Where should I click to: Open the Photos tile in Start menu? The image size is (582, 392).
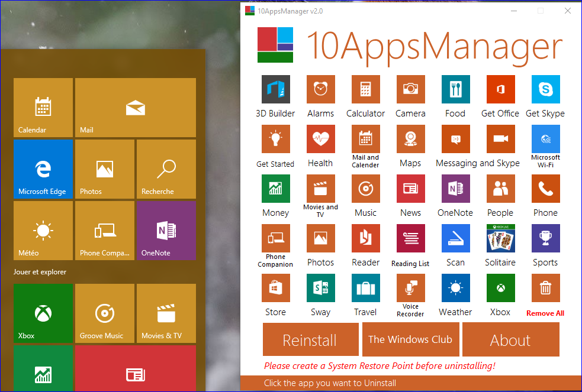(x=105, y=169)
